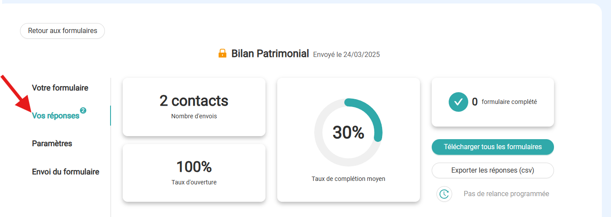The width and height of the screenshot is (611, 217).
Task: Click the 0 formulaire complété label
Action: [x=504, y=102]
